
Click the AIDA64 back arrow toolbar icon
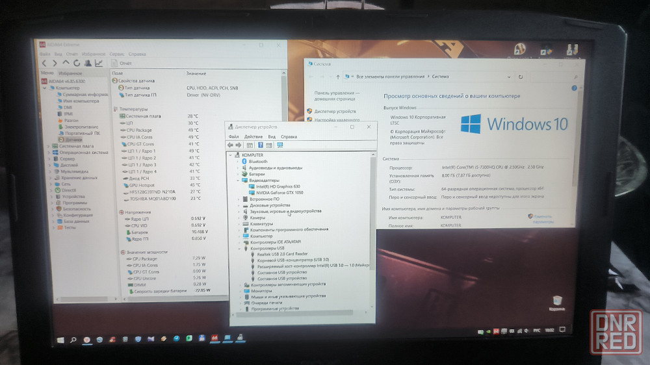pyautogui.click(x=44, y=63)
